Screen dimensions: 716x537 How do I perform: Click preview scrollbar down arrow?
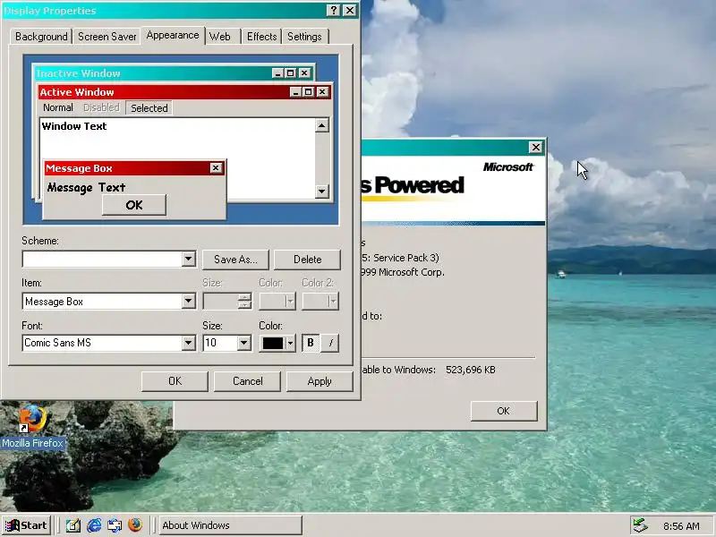[322, 191]
